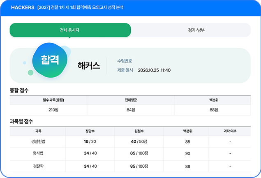Click the 과목별 점수 heading
Screen dimensions: 261x178
[21, 121]
